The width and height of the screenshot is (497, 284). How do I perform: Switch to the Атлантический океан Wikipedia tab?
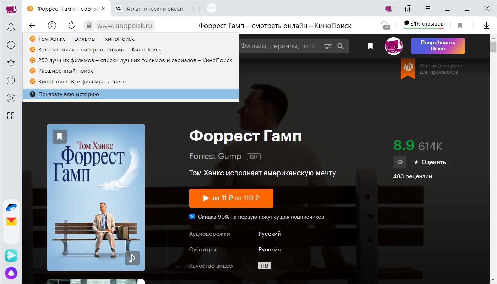point(155,9)
